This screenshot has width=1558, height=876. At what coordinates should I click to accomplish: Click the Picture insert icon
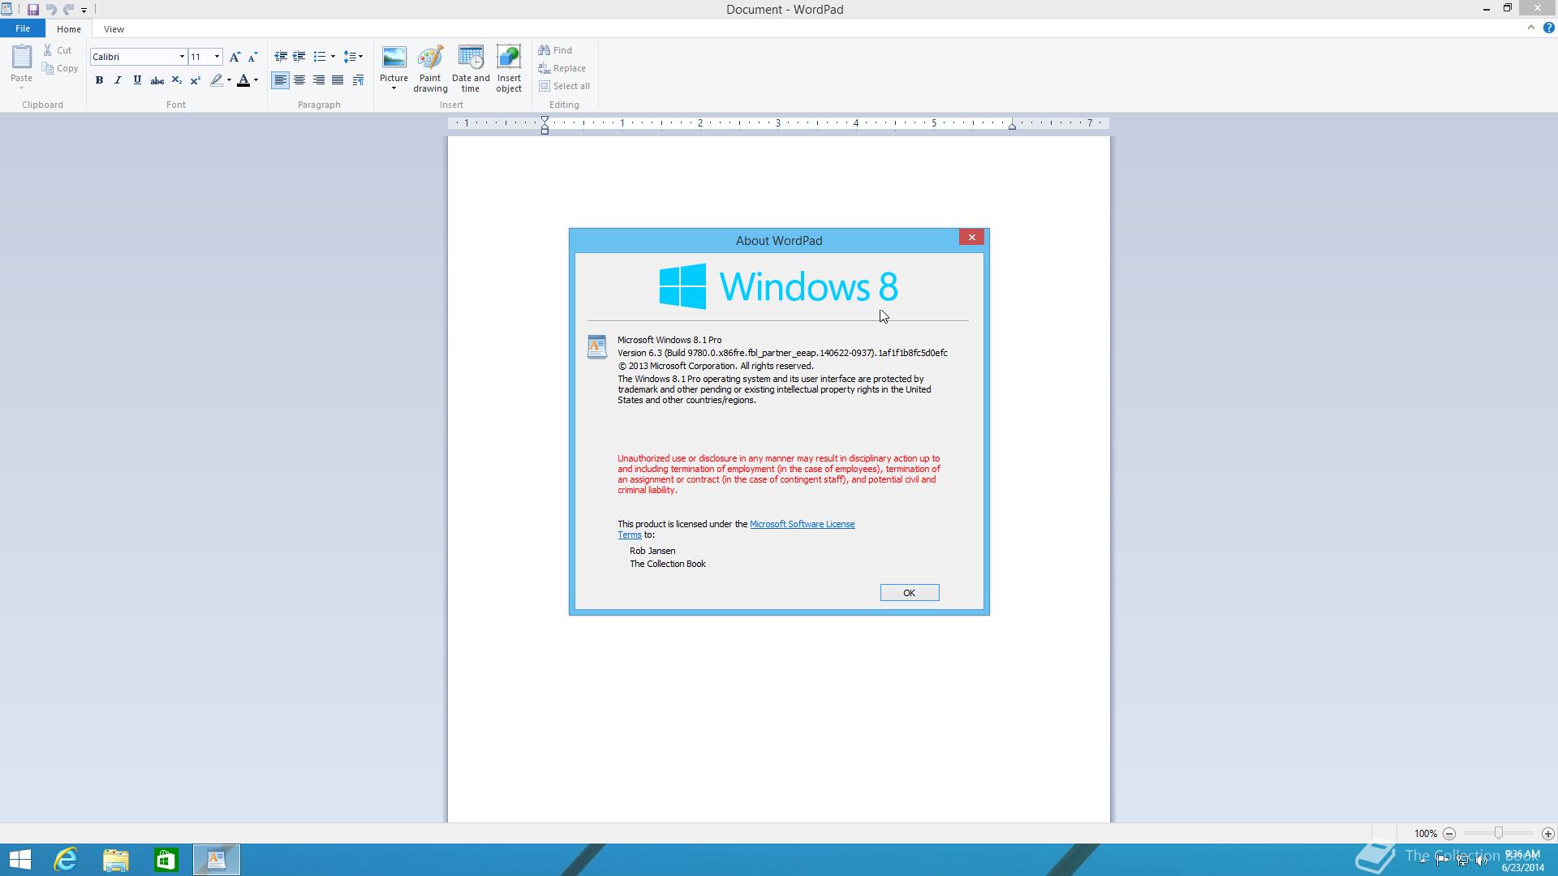click(x=394, y=58)
